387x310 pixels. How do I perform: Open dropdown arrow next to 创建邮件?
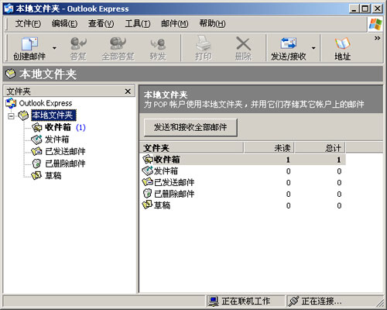(54, 48)
